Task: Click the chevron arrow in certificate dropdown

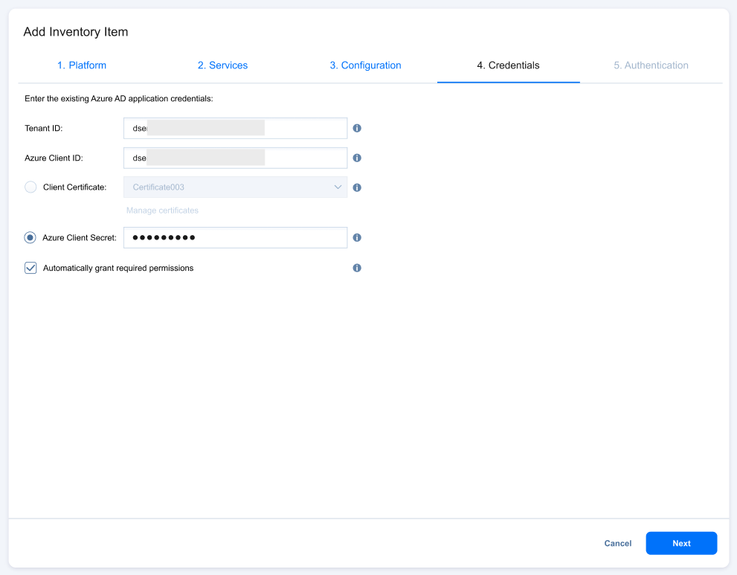Action: point(338,187)
